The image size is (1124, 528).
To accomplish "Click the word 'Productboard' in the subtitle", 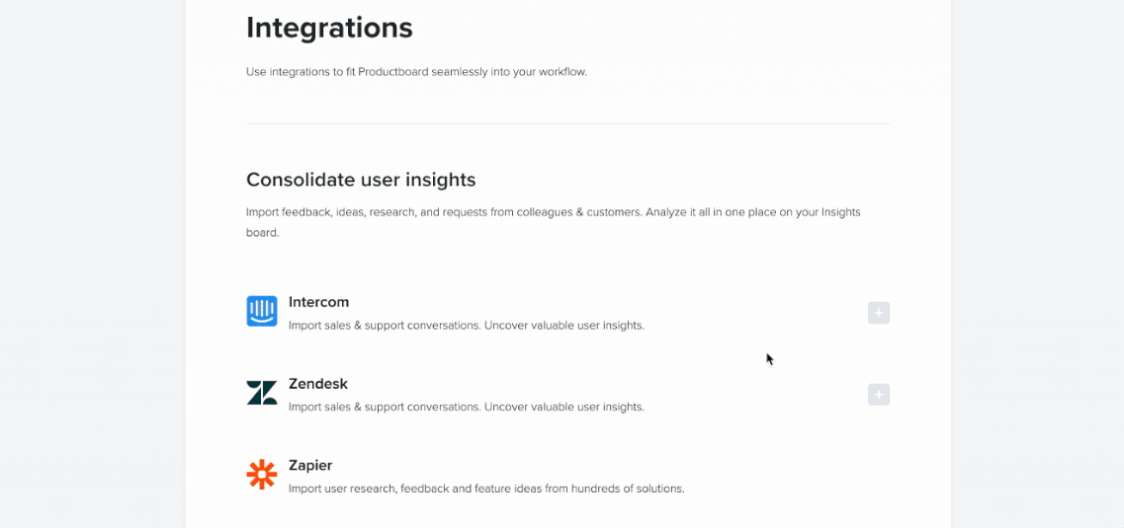I will click(393, 72).
